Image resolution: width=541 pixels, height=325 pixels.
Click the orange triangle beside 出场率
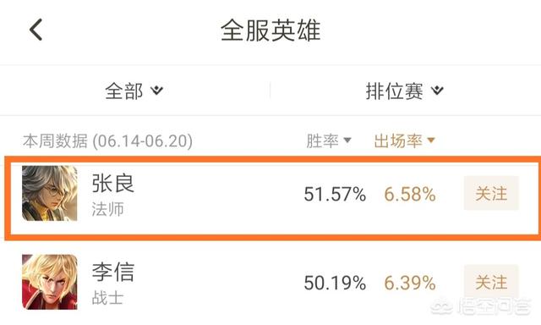click(x=430, y=140)
